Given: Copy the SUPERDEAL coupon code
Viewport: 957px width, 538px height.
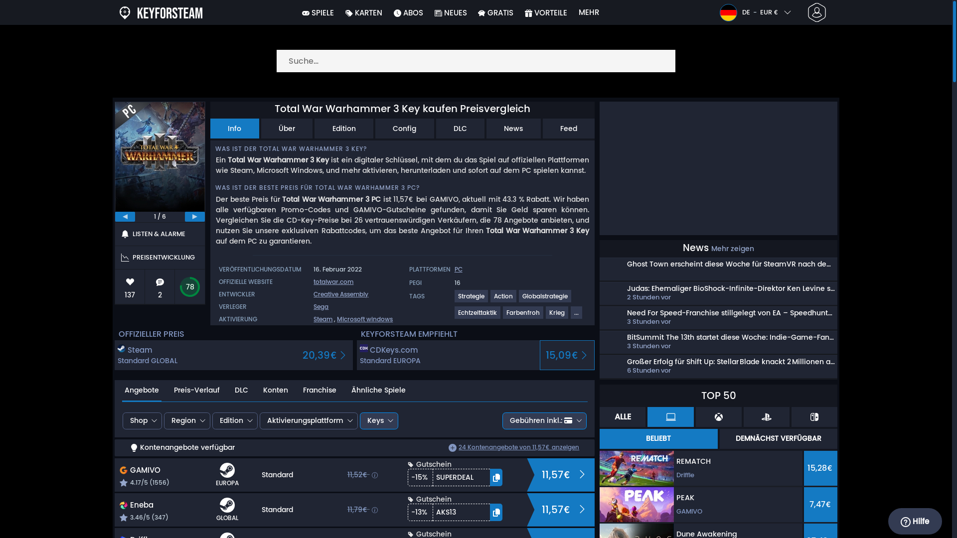Looking at the screenshot, I should pyautogui.click(x=496, y=478).
